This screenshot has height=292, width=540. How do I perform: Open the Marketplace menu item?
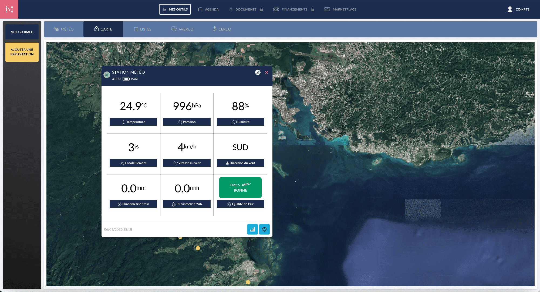click(340, 9)
